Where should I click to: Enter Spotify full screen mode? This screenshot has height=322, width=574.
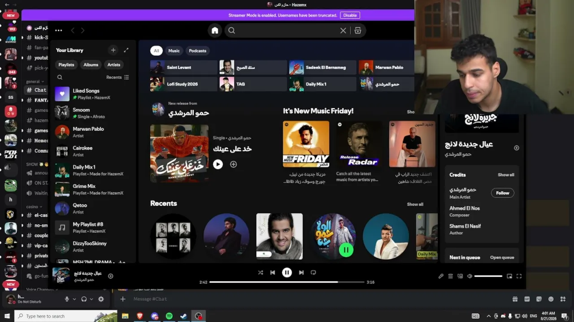[x=519, y=276]
